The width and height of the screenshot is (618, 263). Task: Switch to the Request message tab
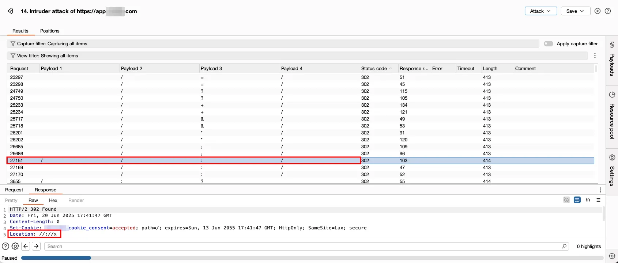14,190
